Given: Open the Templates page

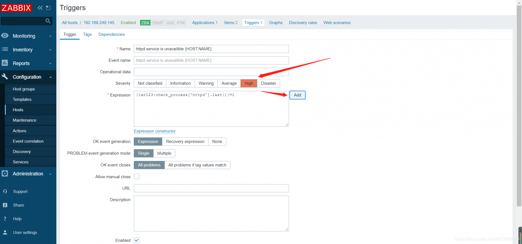Looking at the screenshot, I should pos(22,99).
